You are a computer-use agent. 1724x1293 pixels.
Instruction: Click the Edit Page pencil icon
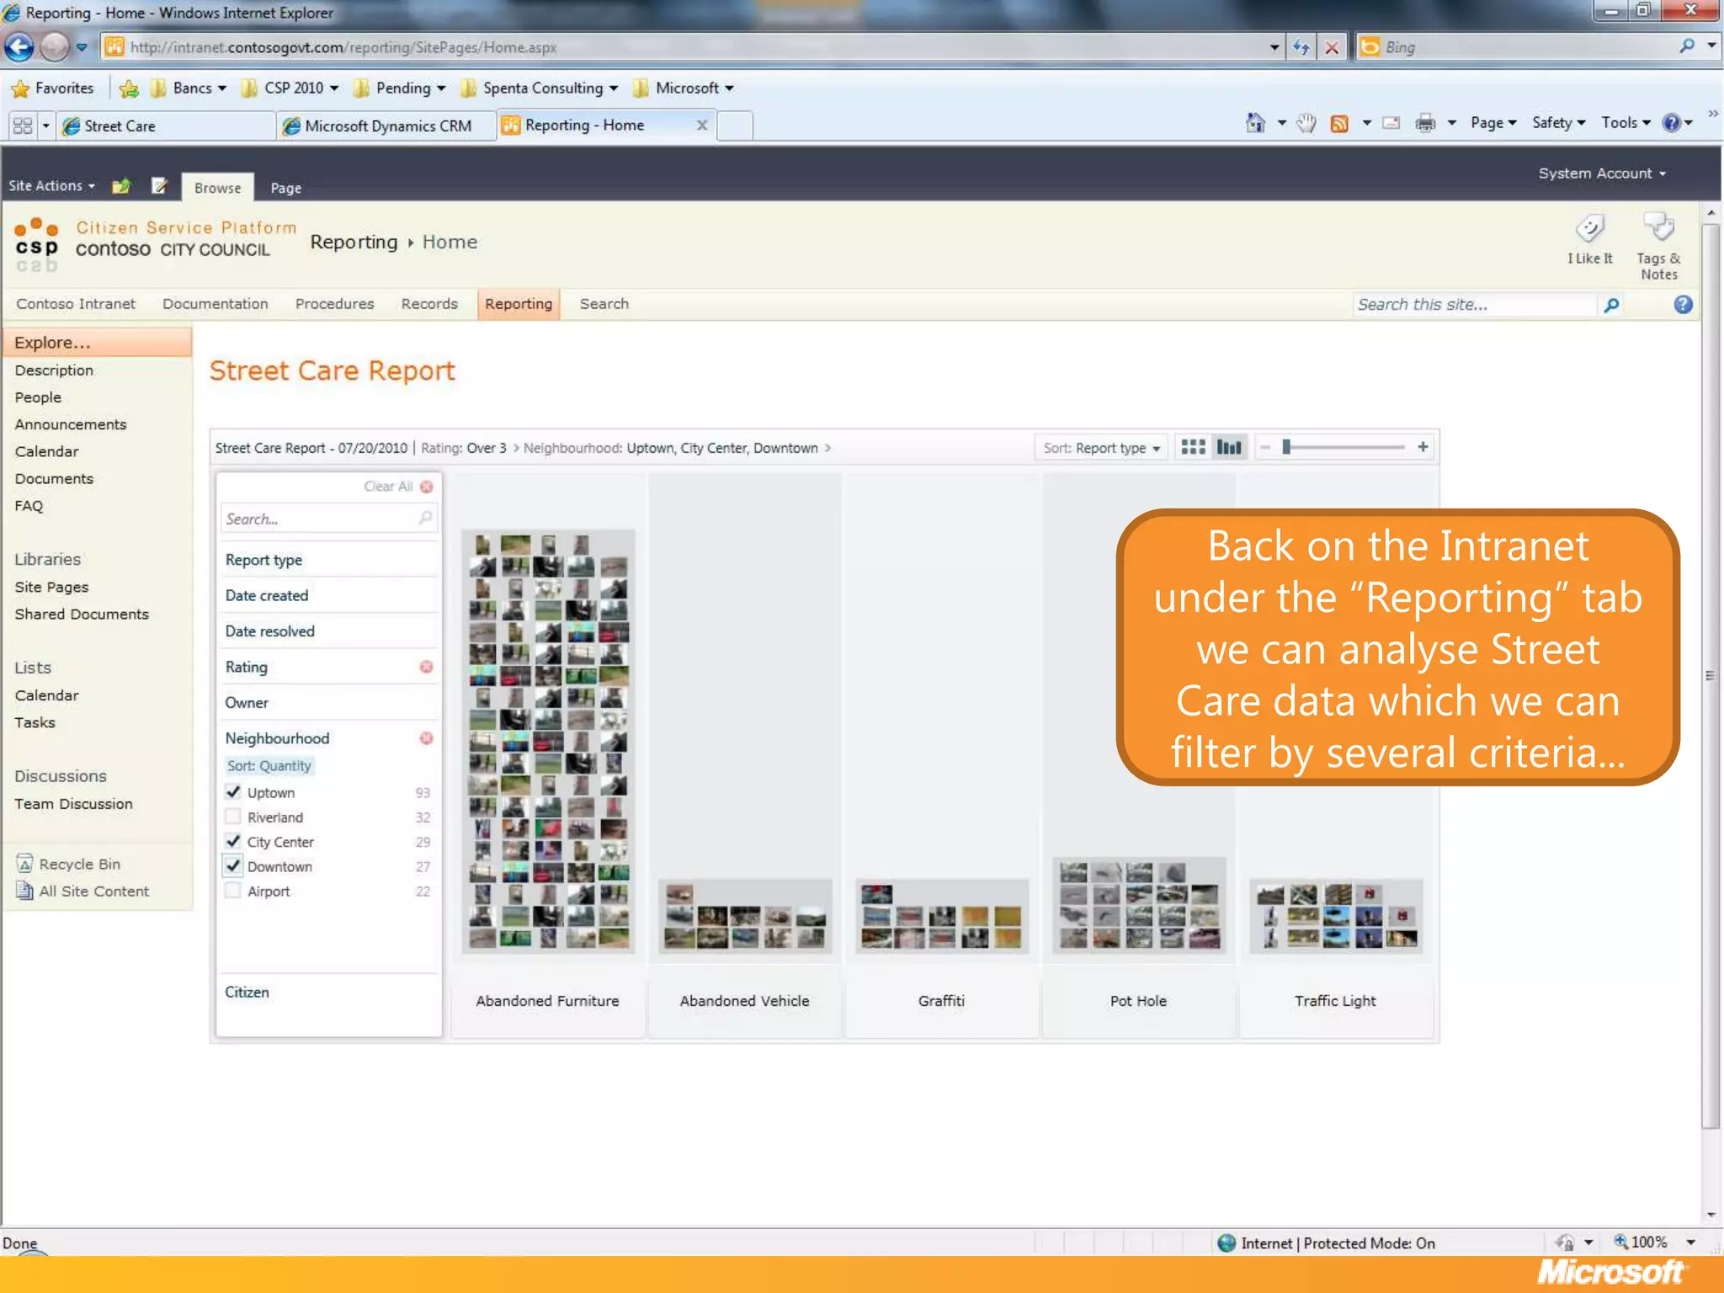point(159,186)
